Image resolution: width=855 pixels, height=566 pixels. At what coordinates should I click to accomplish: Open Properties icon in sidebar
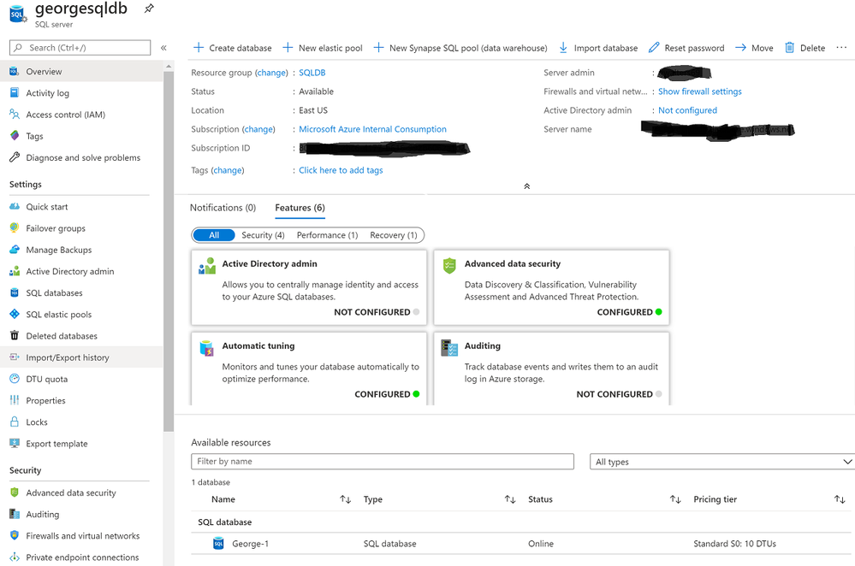[15, 400]
